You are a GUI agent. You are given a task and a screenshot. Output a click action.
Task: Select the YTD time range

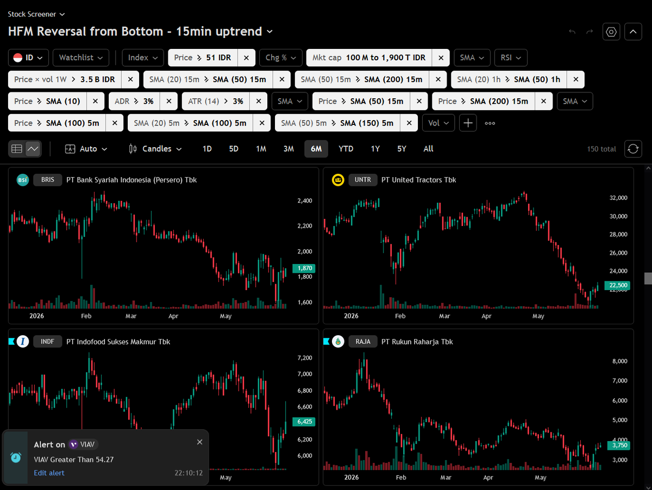click(x=346, y=148)
